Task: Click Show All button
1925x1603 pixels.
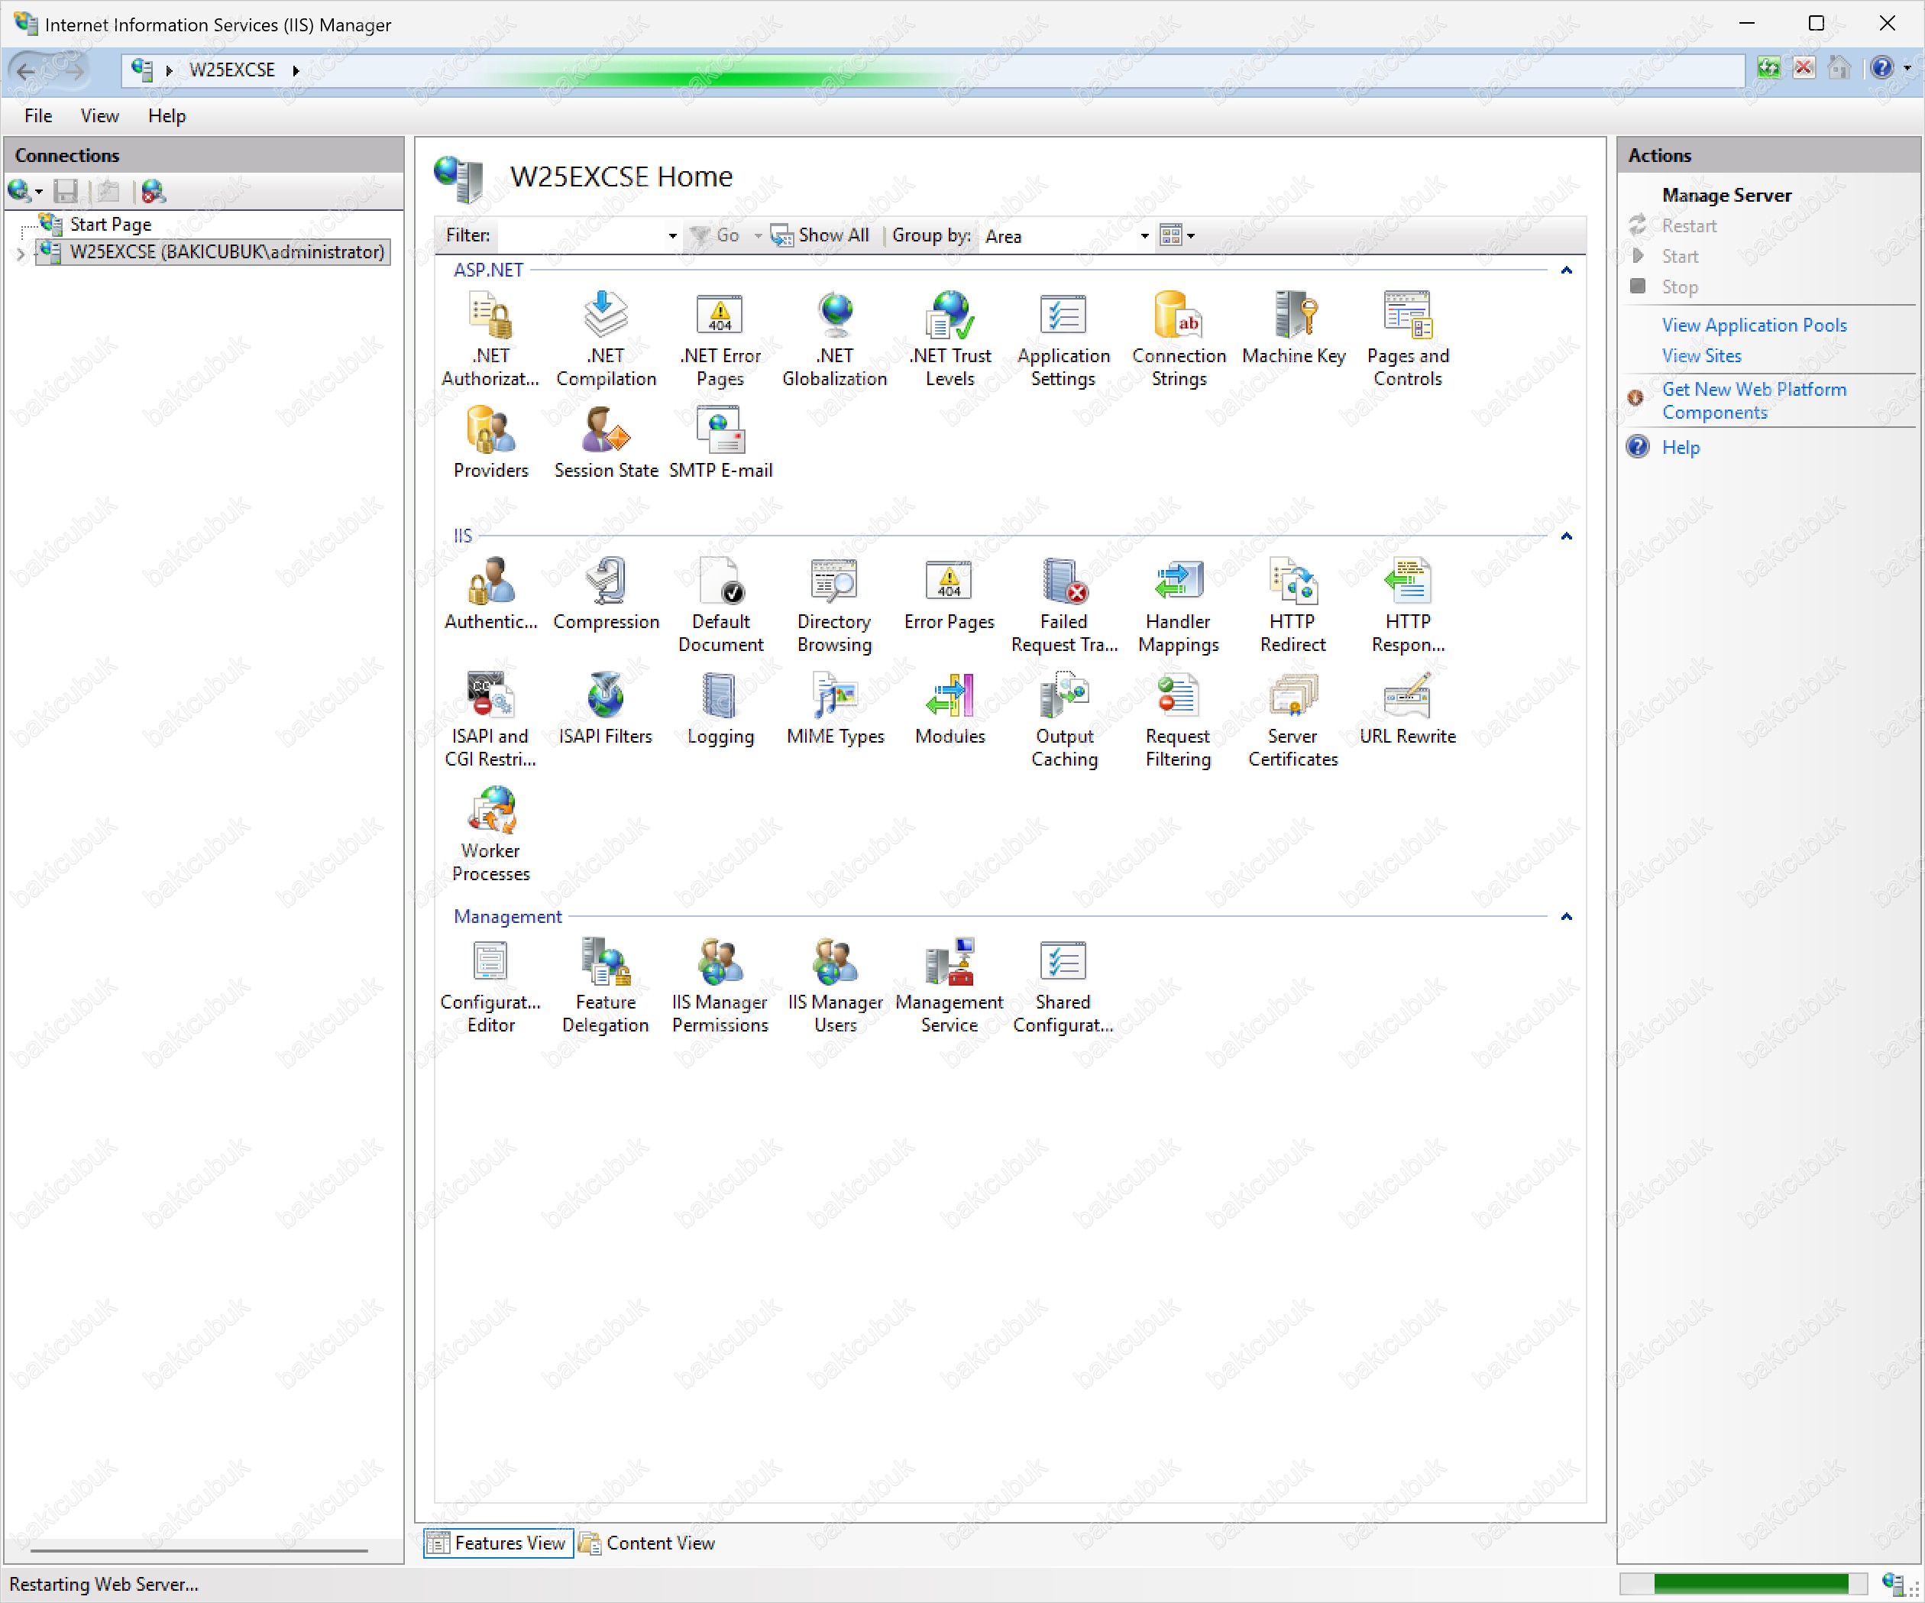Action: pos(820,235)
